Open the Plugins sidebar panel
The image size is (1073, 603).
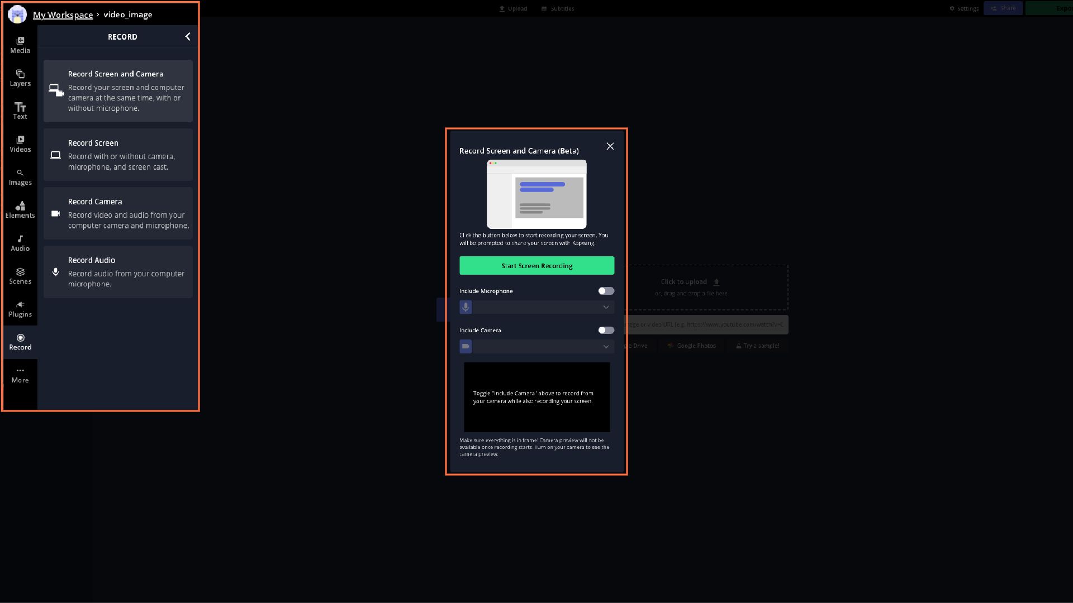pos(20,308)
